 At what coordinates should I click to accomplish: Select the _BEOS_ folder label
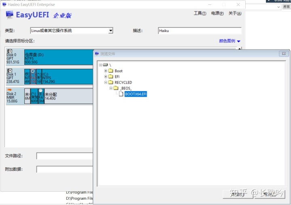click(x=126, y=88)
